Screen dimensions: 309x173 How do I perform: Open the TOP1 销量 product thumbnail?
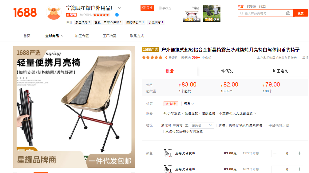coord(192,13)
